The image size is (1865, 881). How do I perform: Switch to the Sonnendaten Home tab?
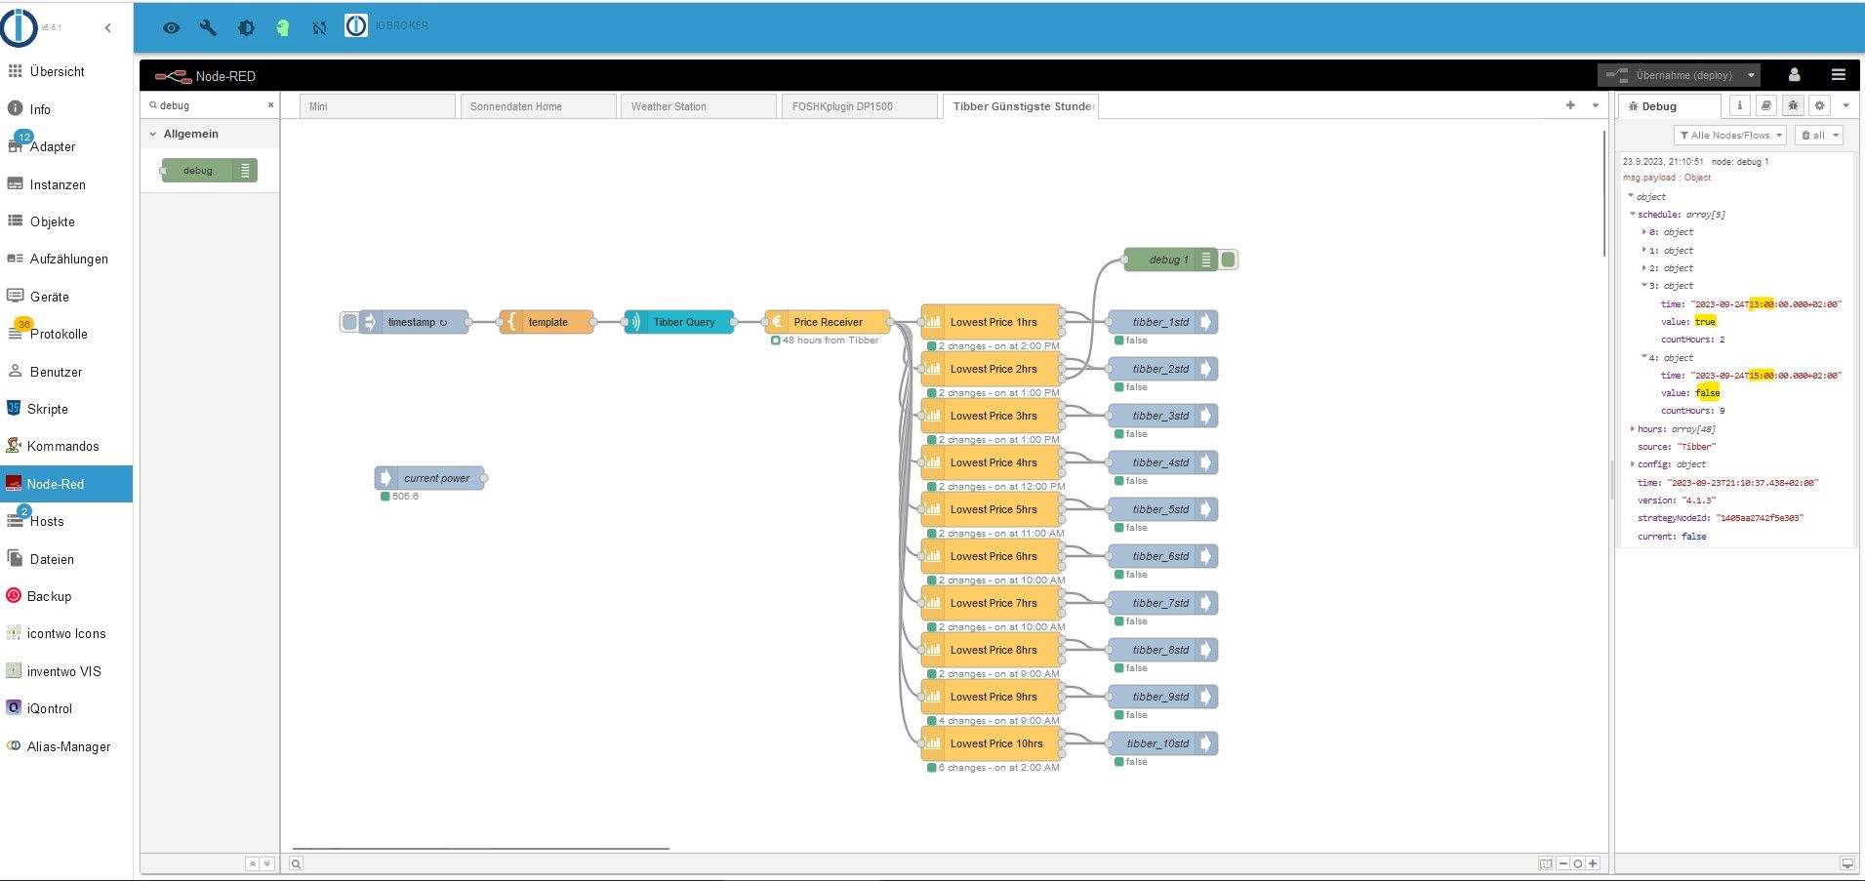(539, 106)
